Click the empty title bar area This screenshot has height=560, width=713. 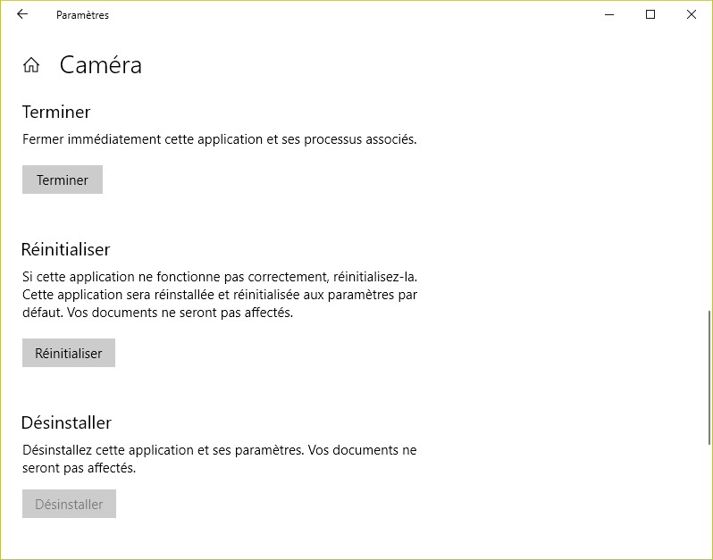(357, 14)
